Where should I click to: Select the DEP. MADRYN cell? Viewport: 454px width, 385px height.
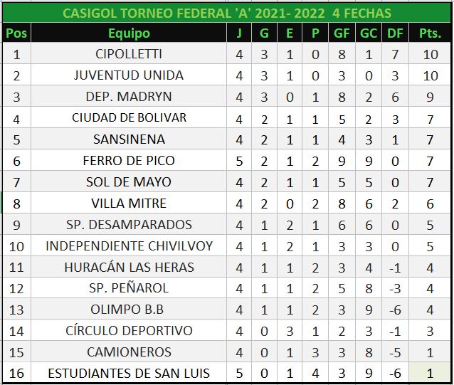[129, 97]
